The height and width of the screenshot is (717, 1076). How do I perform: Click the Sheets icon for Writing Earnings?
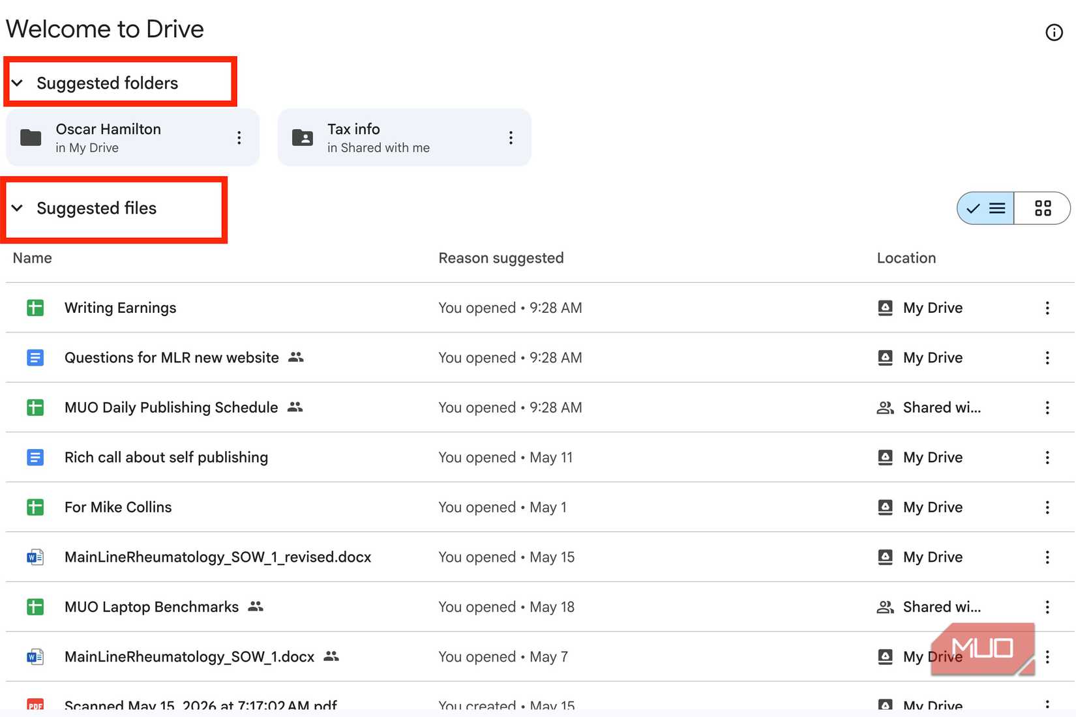click(35, 308)
